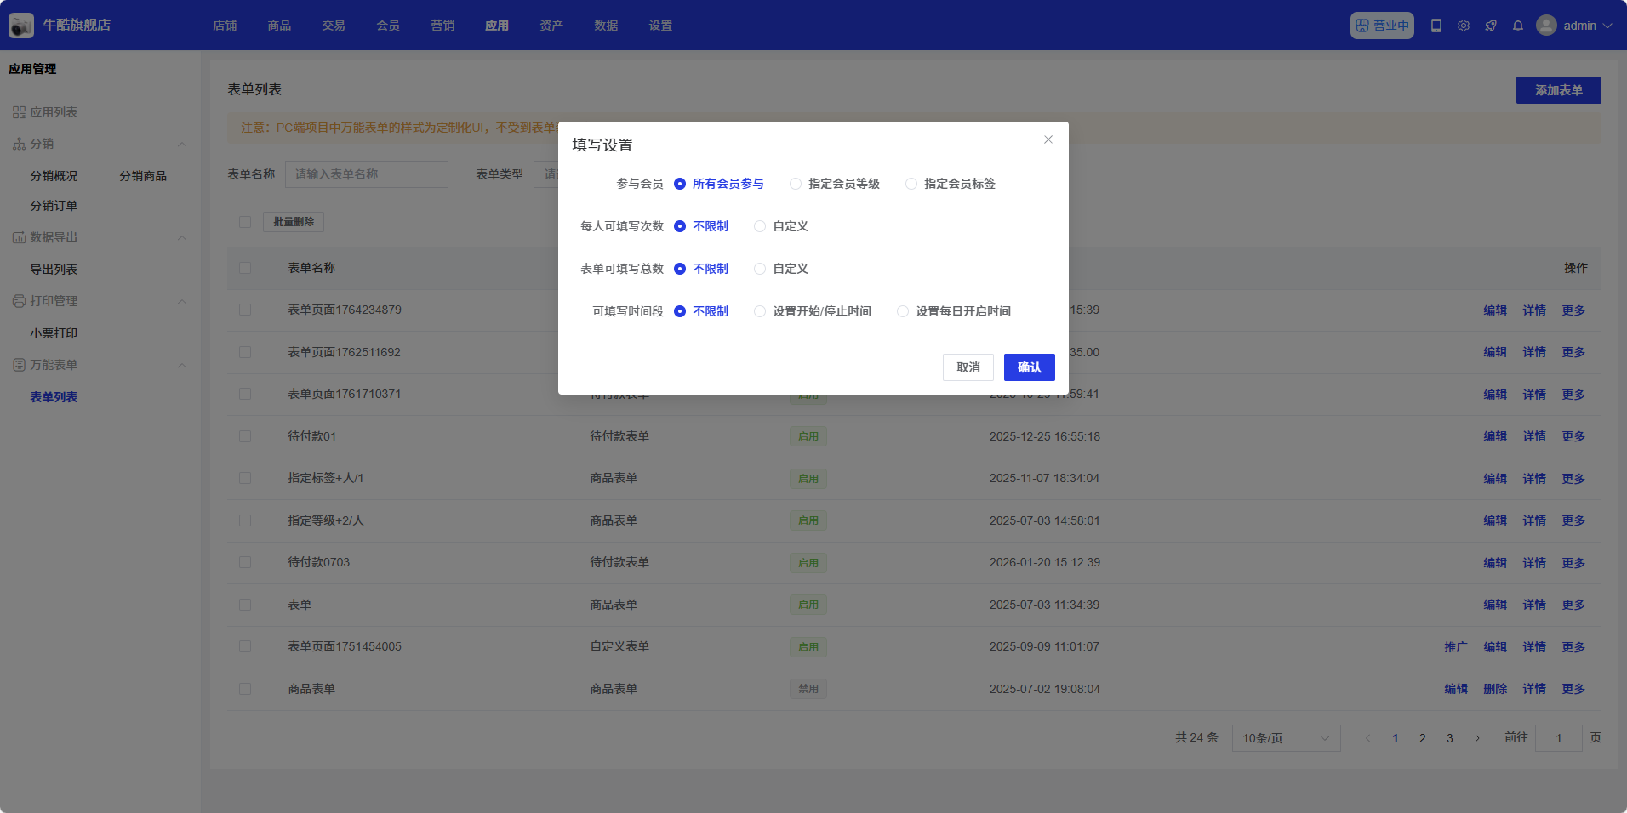Confirm settings with 确认 button
Image resolution: width=1627 pixels, height=813 pixels.
point(1029,367)
